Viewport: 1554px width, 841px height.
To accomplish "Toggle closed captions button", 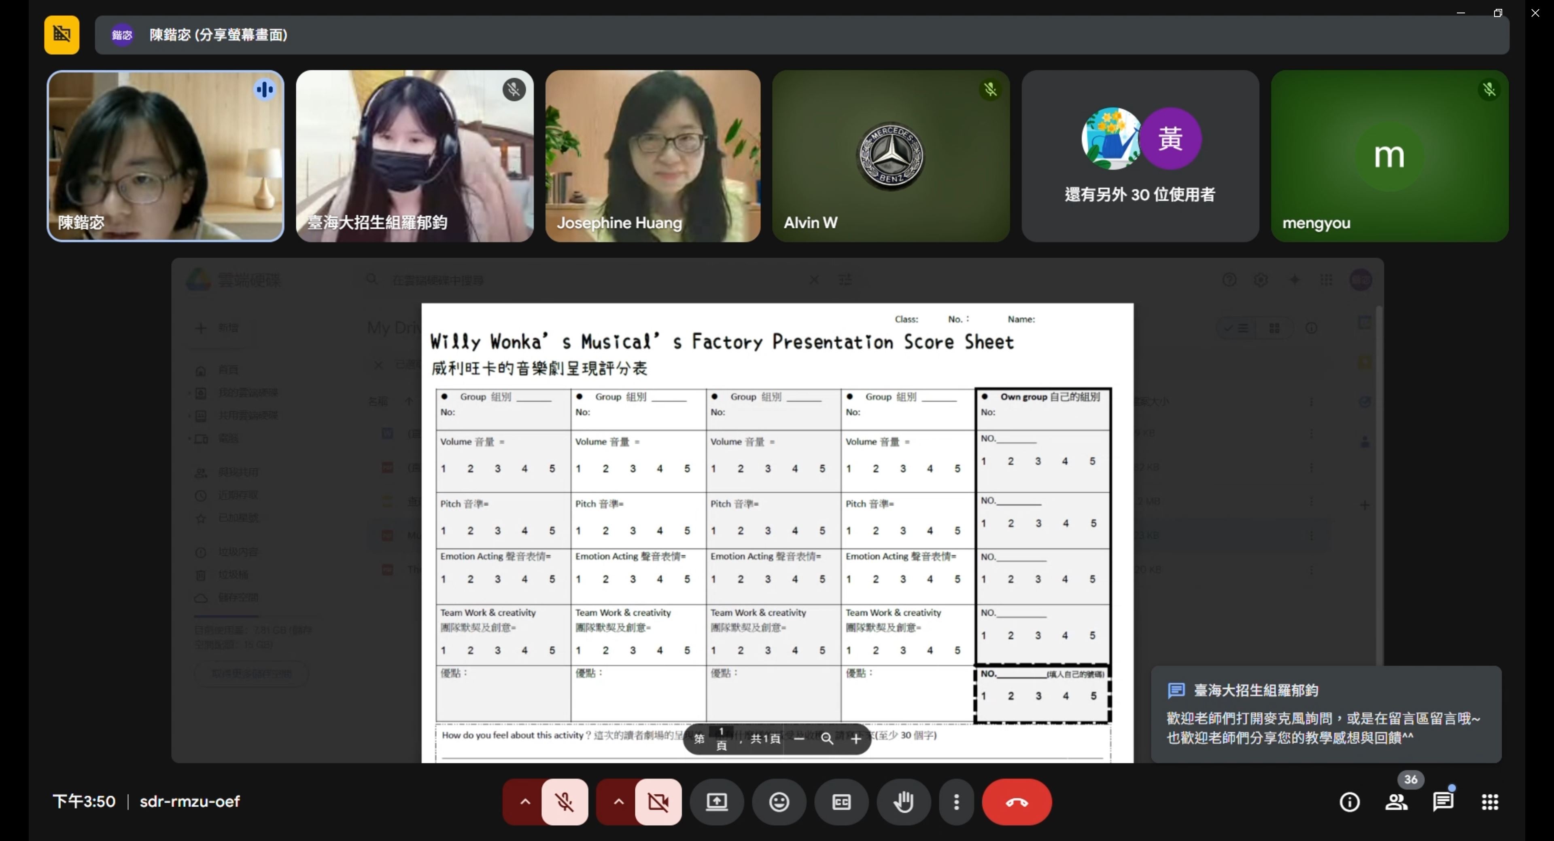I will pyautogui.click(x=841, y=801).
